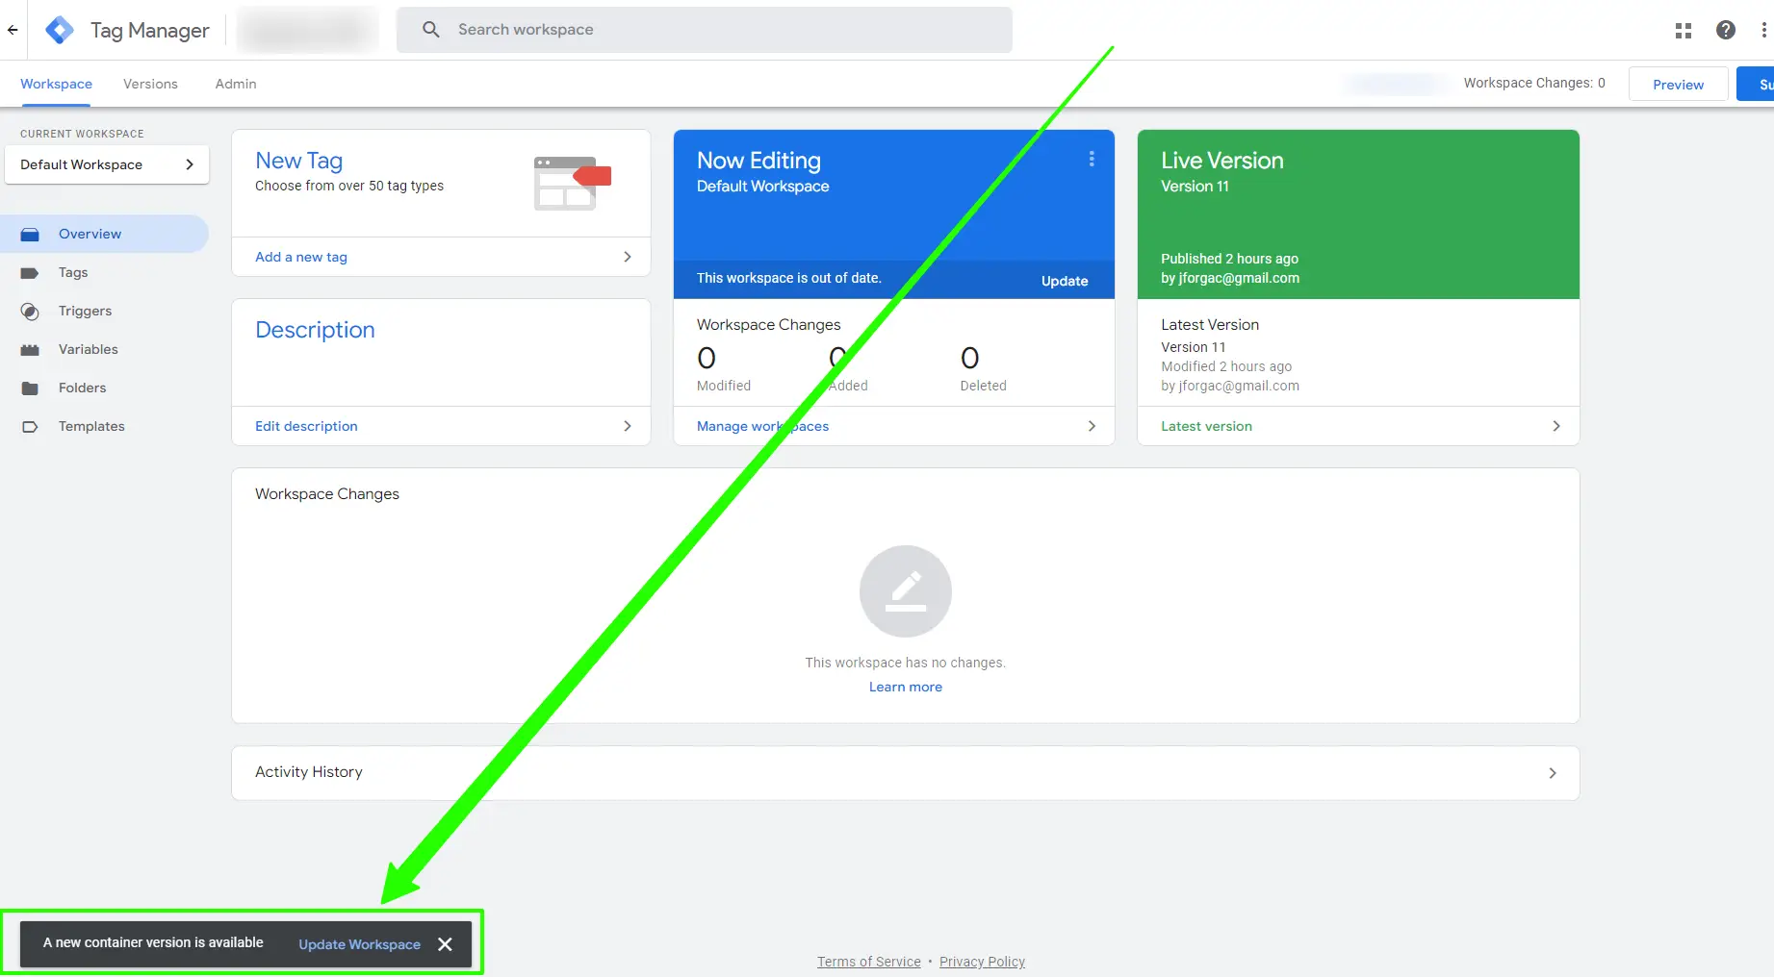Click the New Tag illustration icon
Image resolution: width=1774 pixels, height=977 pixels.
[572, 183]
